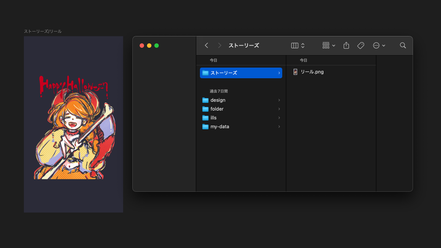Click the column view icon

tap(295, 46)
